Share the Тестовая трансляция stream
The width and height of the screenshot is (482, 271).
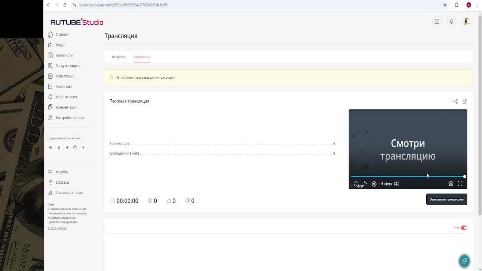click(x=455, y=102)
